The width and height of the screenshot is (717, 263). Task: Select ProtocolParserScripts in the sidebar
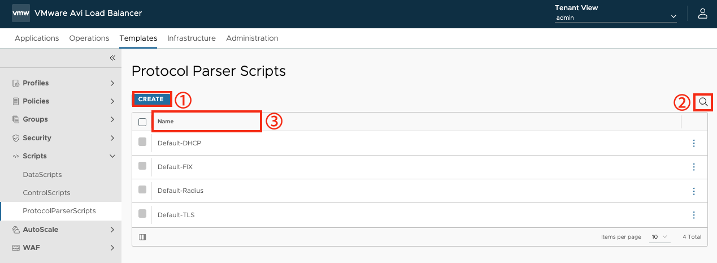click(x=59, y=211)
